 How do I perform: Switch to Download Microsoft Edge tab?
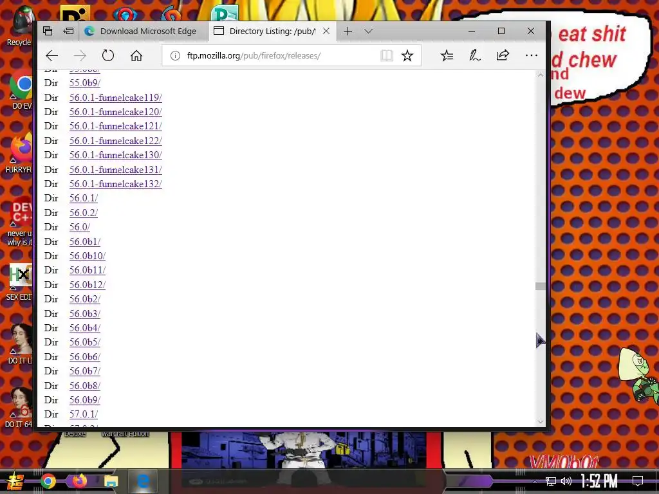(143, 31)
